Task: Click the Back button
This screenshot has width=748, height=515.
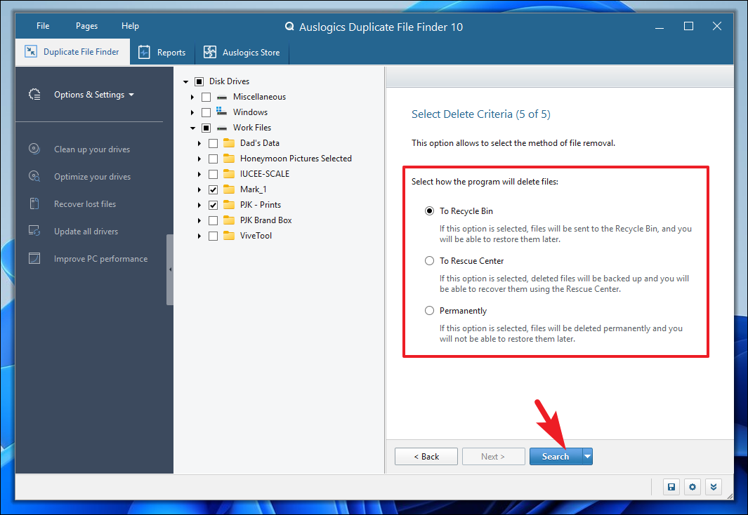Action: 426,456
